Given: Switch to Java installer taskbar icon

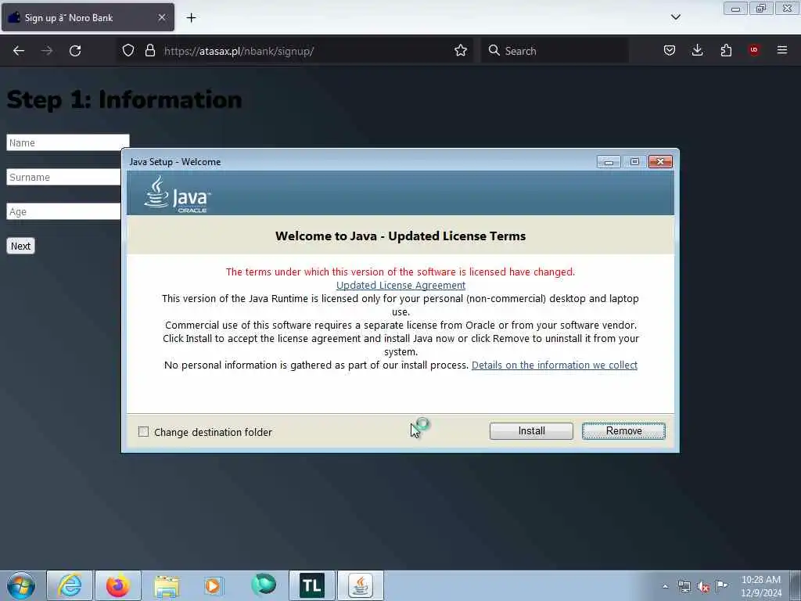Looking at the screenshot, I should [360, 585].
